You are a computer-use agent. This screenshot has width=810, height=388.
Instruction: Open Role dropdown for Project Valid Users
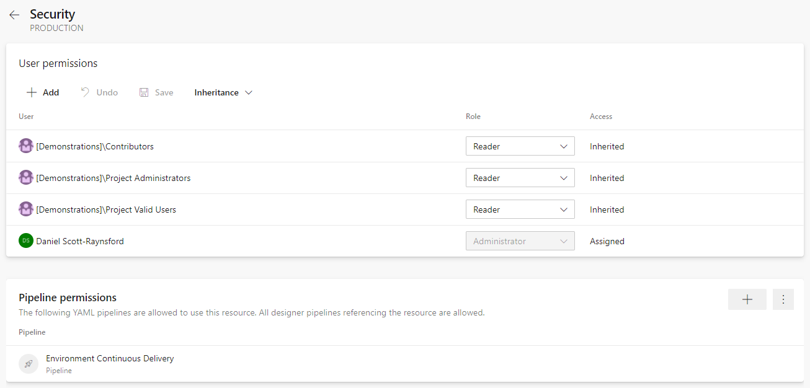point(520,209)
